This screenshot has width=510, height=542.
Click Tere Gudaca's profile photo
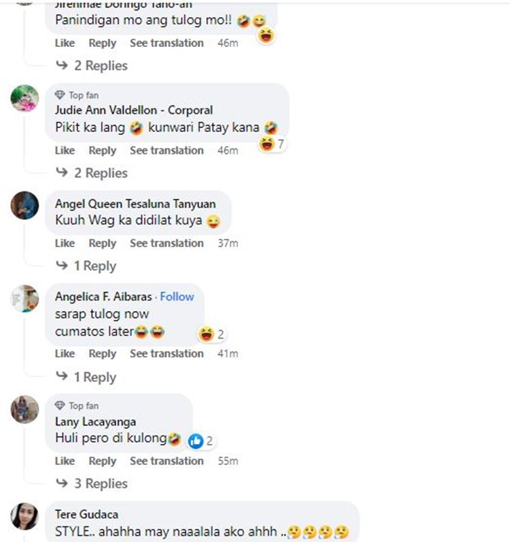point(24,516)
